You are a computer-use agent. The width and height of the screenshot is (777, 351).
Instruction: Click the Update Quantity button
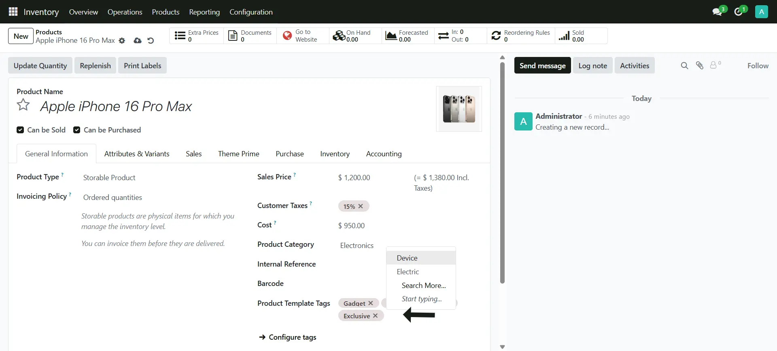pos(40,66)
